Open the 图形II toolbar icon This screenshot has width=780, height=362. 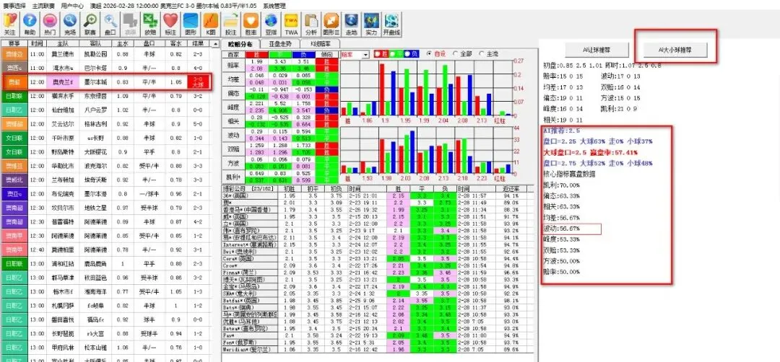[331, 24]
